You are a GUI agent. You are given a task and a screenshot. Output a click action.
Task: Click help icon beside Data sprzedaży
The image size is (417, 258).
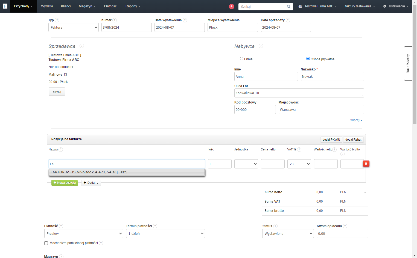click(x=288, y=20)
